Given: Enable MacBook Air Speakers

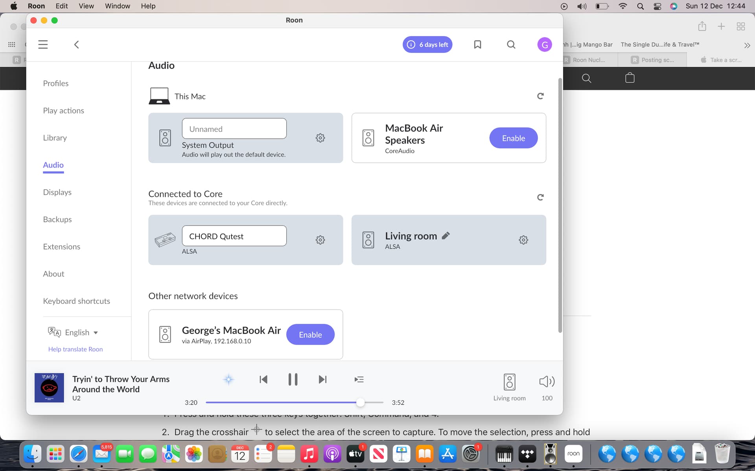Looking at the screenshot, I should [513, 138].
